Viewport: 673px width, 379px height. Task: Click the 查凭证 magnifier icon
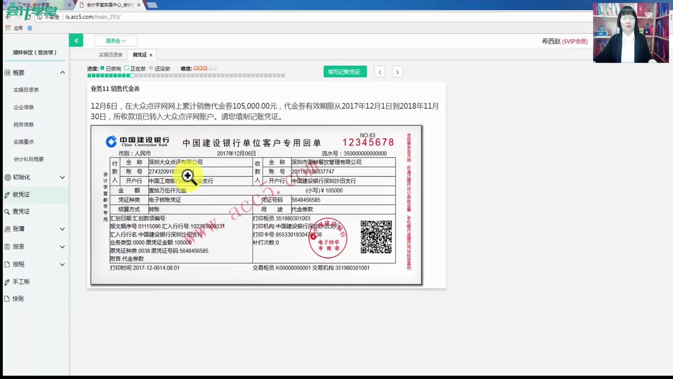pyautogui.click(x=7, y=212)
